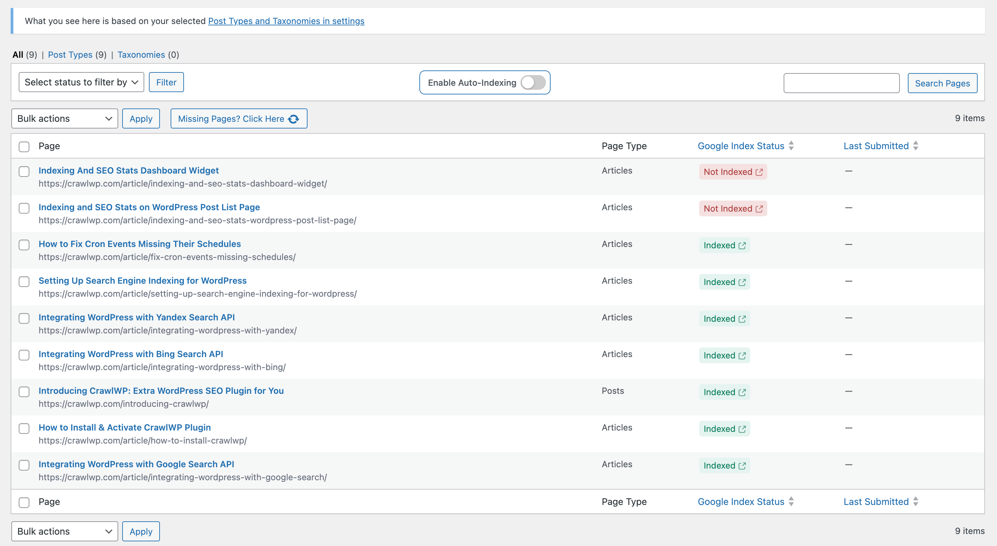
Task: Click Posts page type in Introducing CrawlWP row
Action: (x=613, y=391)
